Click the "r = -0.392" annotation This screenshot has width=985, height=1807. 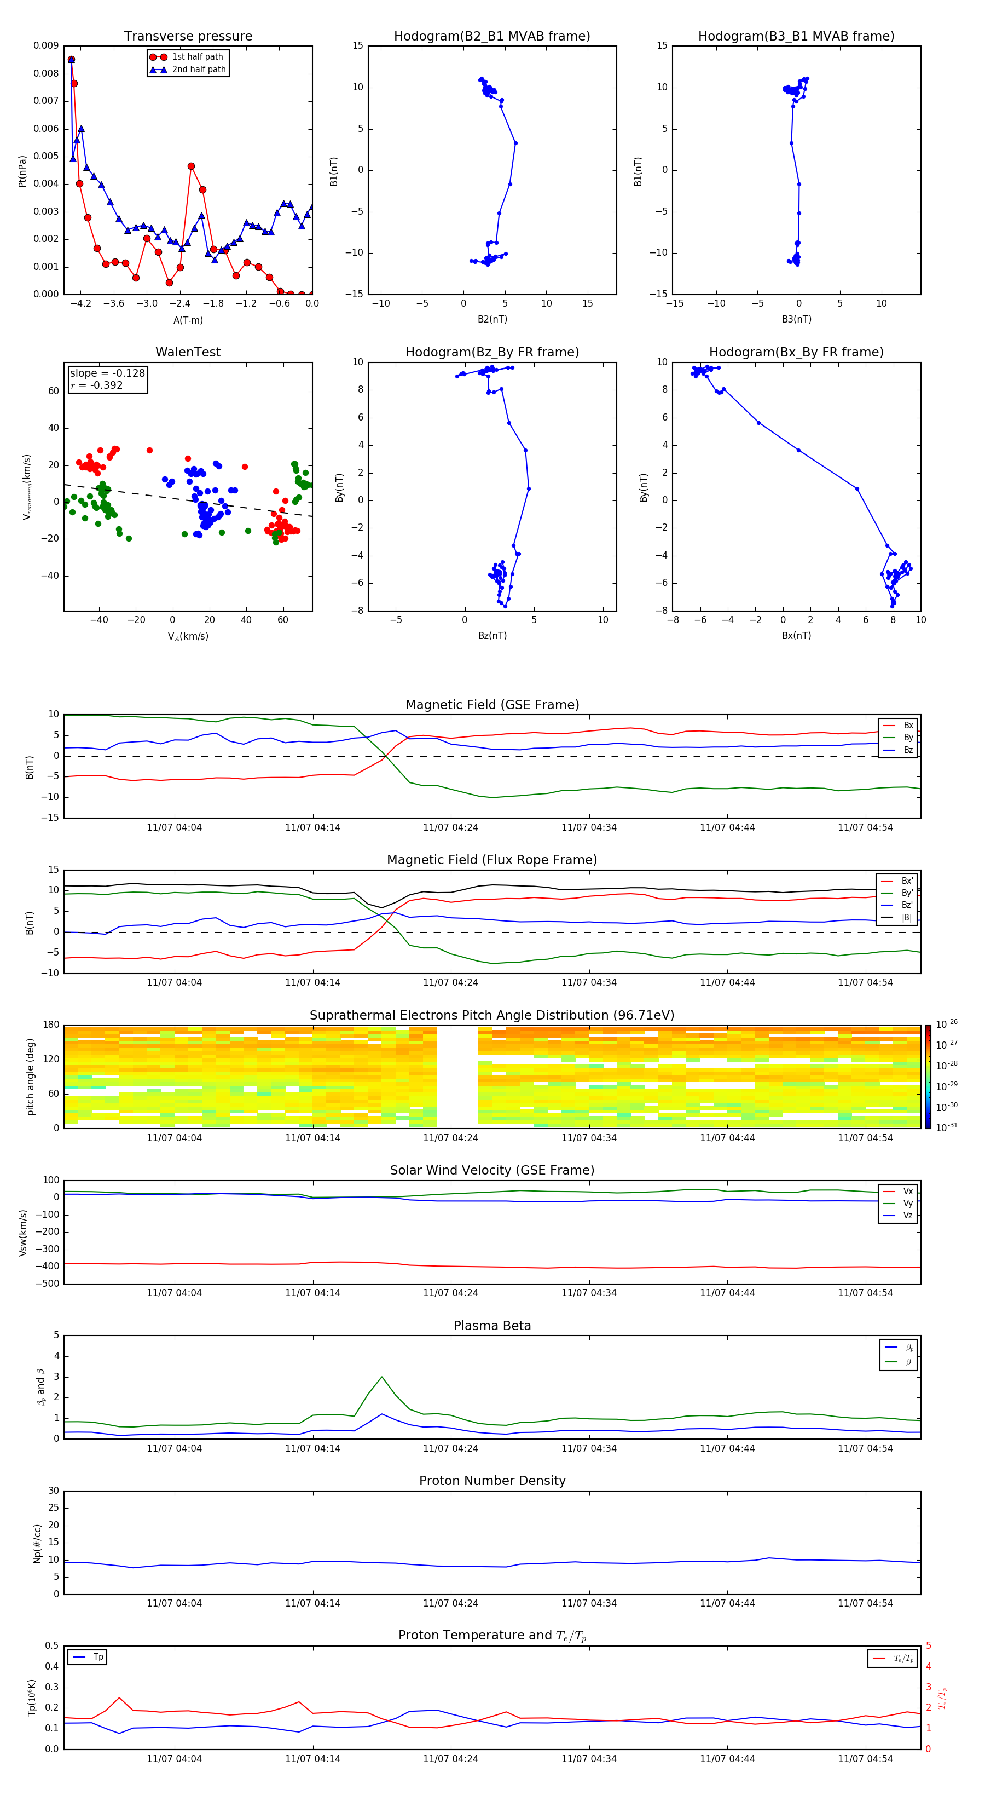(x=97, y=385)
